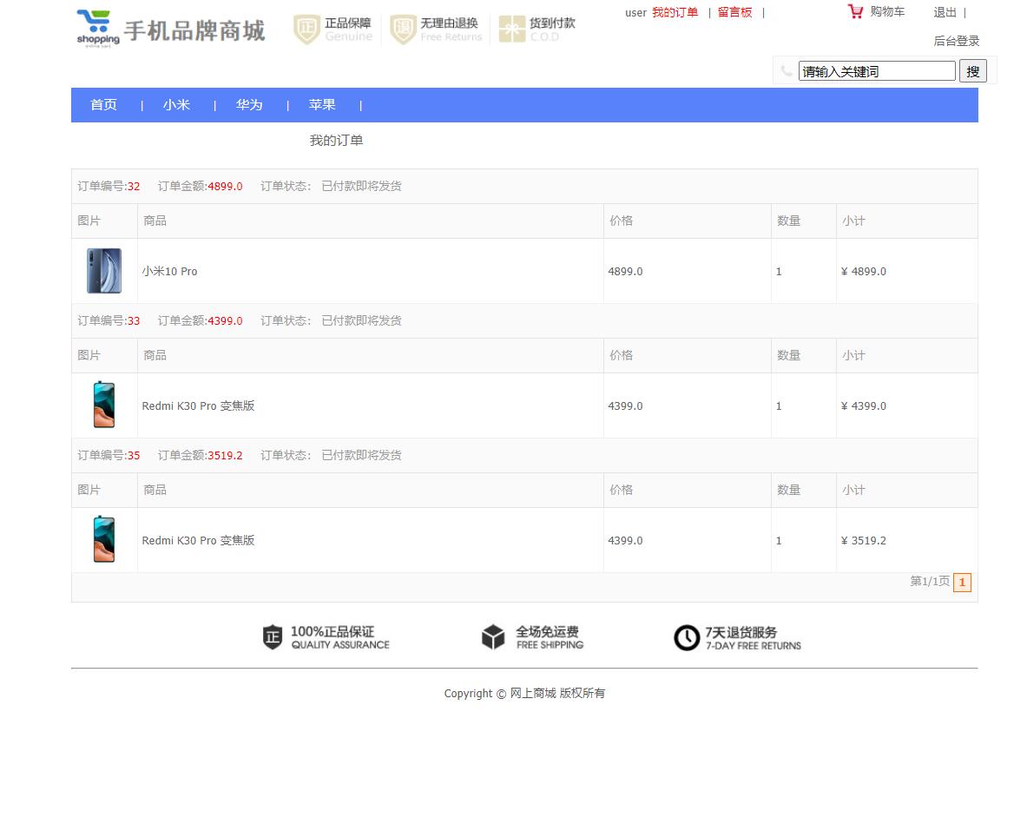The width and height of the screenshot is (1027, 824).
Task: Click the 正品保障 genuine guarantee badge icon
Action: pos(306,27)
